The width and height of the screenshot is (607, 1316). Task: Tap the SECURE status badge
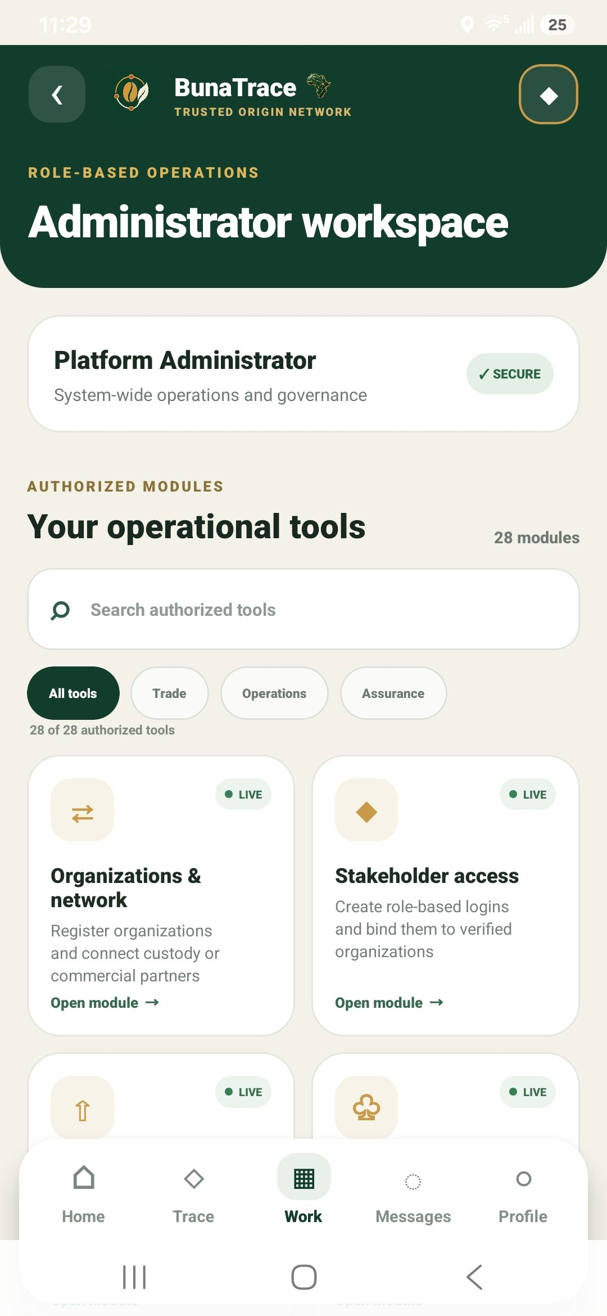click(510, 374)
